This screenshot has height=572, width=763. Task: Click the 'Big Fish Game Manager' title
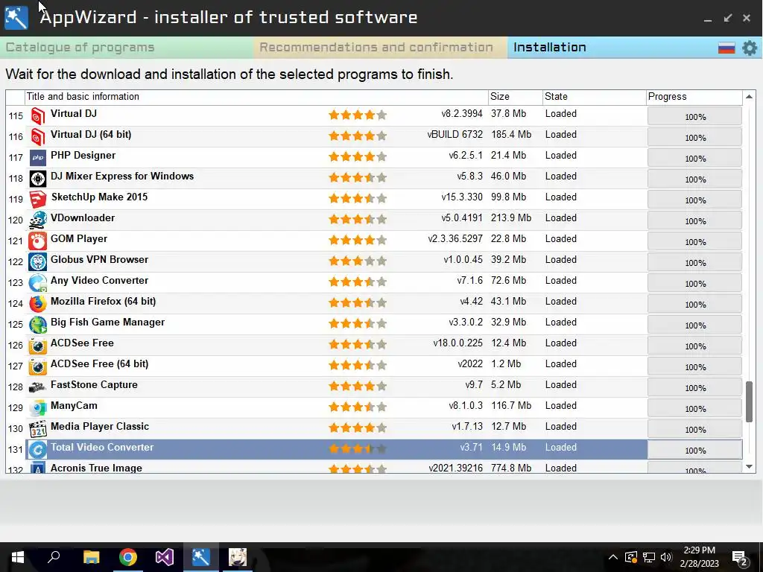pos(107,322)
